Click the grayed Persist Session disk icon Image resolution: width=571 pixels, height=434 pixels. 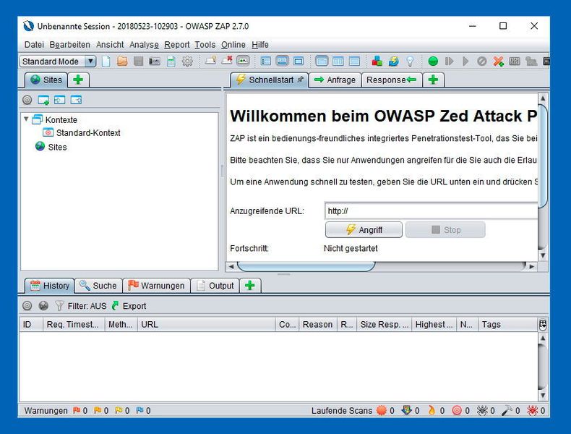pos(138,61)
